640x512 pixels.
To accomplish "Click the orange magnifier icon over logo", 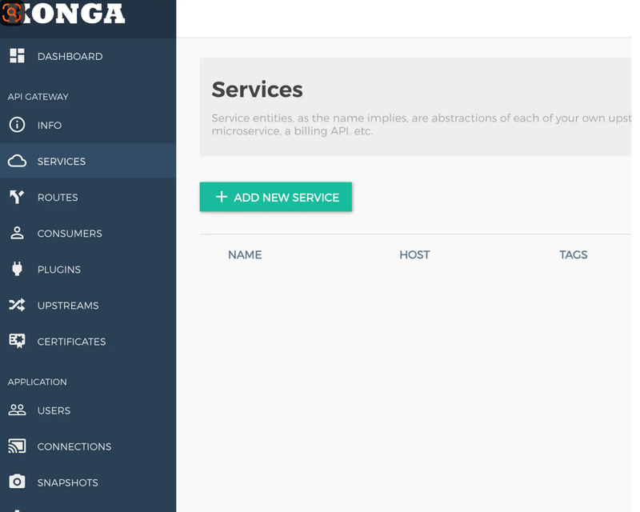I will tap(12, 13).
